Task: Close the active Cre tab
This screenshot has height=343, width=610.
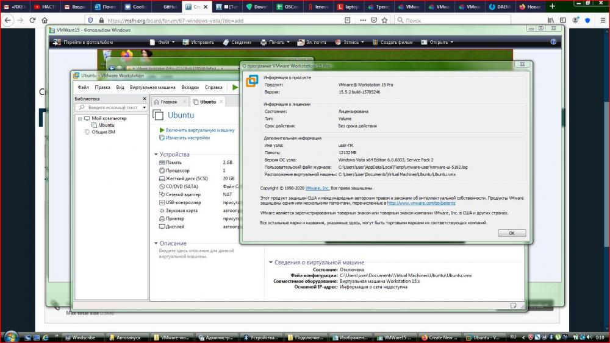Action: click(x=206, y=7)
